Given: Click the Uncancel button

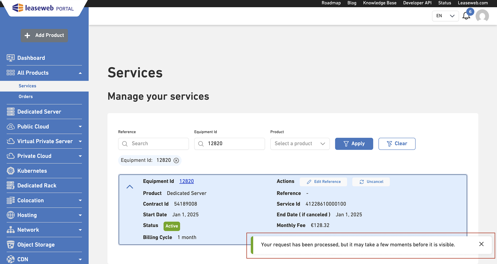Looking at the screenshot, I should click(x=371, y=182).
